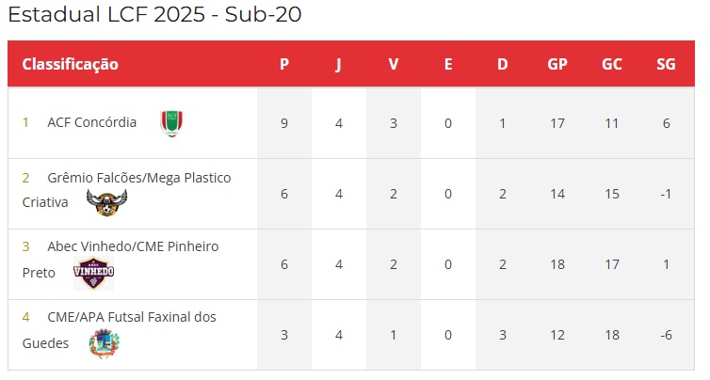Click the Grêmio Falcões eagle logo
The width and height of the screenshot is (710, 380).
106,202
